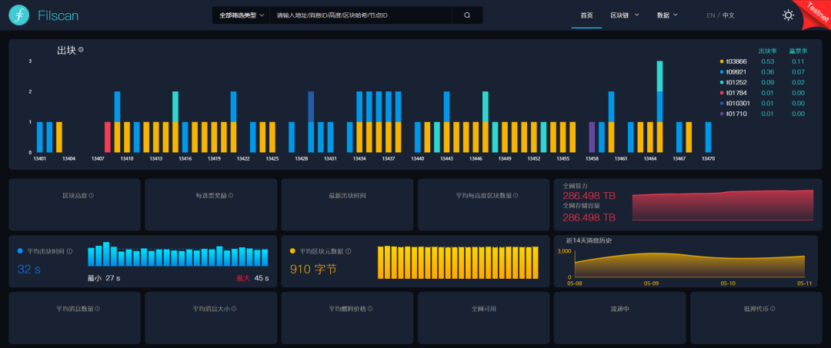The height and width of the screenshot is (348, 831).
Task: Click the 近14天消息历史 chart
Action: tap(689, 264)
